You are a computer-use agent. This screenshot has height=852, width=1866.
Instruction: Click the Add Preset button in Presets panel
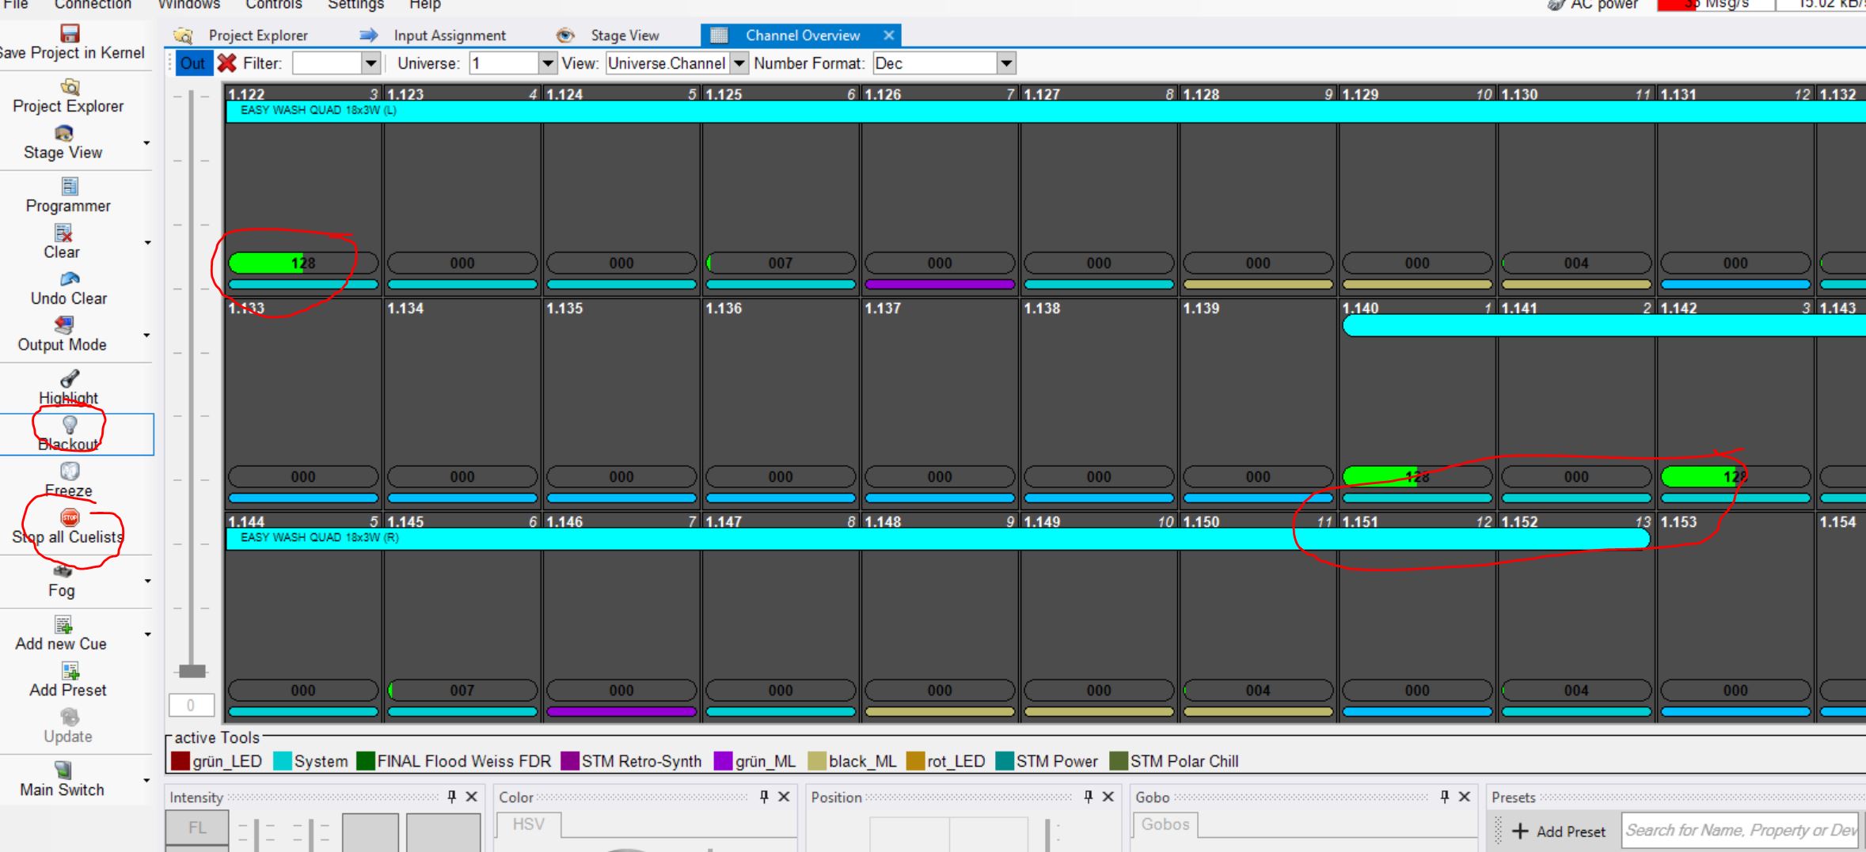coord(1559,831)
